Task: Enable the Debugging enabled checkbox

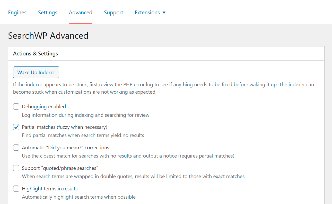Action: (x=16, y=106)
